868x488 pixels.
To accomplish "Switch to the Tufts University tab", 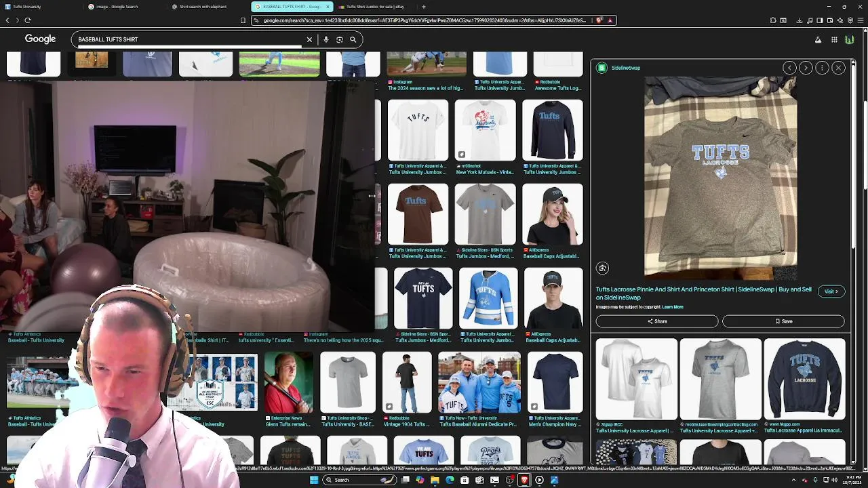I will pos(41,7).
